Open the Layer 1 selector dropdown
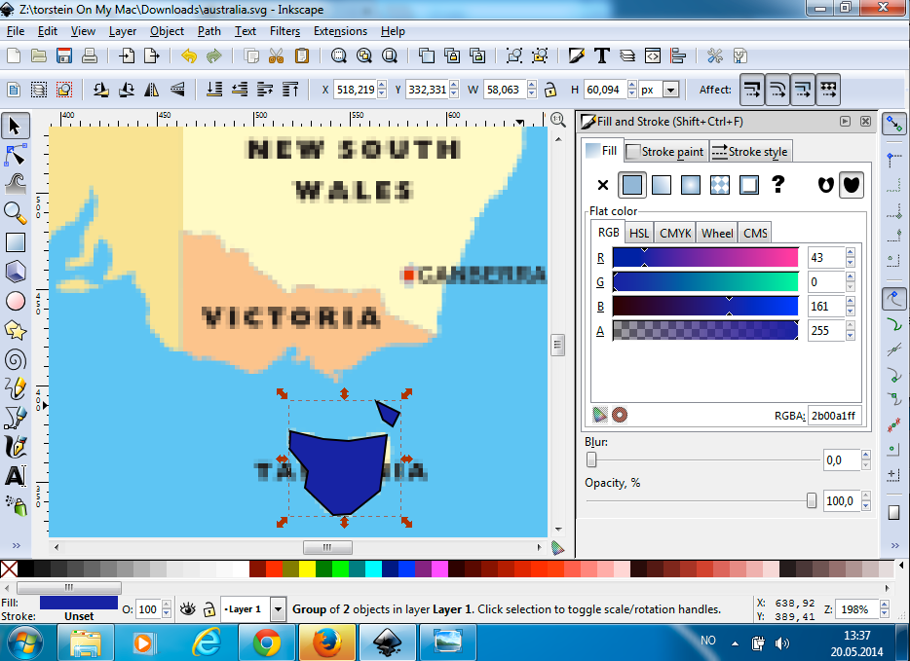Viewport: 910px width, 661px height. click(278, 608)
